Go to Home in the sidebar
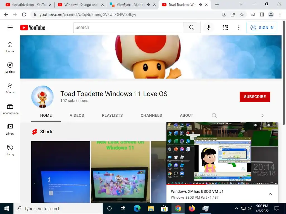The width and height of the screenshot is (286, 214). (x=10, y=47)
